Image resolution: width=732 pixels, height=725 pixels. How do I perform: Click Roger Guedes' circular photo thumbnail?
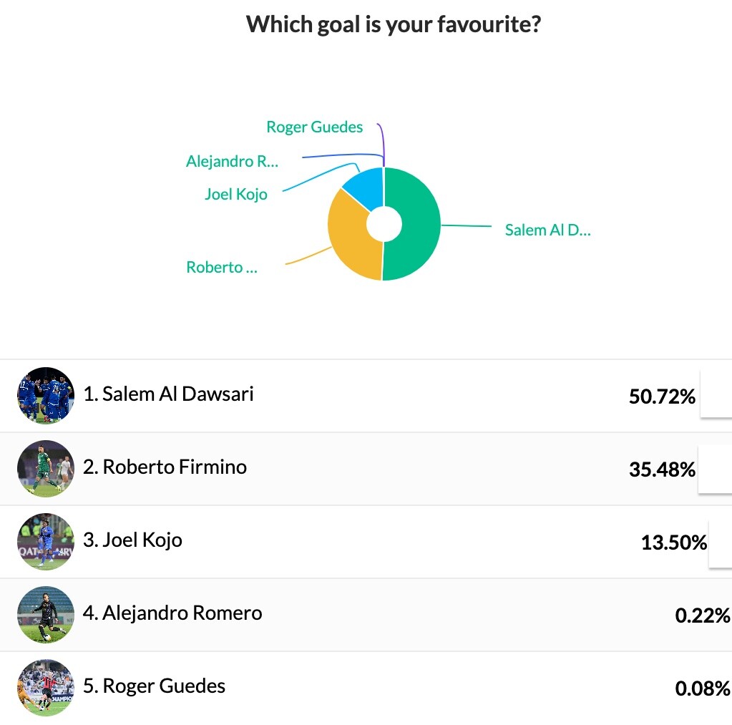[x=46, y=687]
